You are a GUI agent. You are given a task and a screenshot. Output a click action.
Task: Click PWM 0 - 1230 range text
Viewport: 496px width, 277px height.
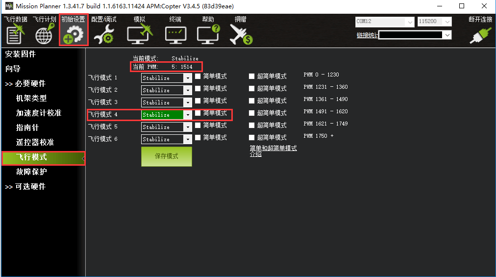click(321, 75)
